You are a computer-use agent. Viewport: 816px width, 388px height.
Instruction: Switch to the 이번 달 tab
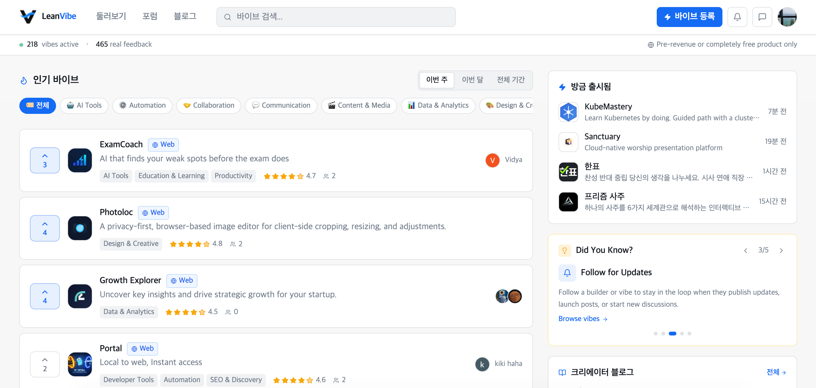[x=473, y=80]
